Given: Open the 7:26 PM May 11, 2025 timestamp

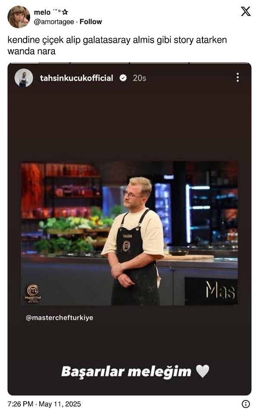Looking at the screenshot, I should click(44, 404).
